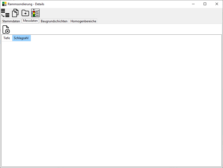223x168 pixels.
Task: Select the Schlagzahl column header
Action: pyautogui.click(x=21, y=38)
